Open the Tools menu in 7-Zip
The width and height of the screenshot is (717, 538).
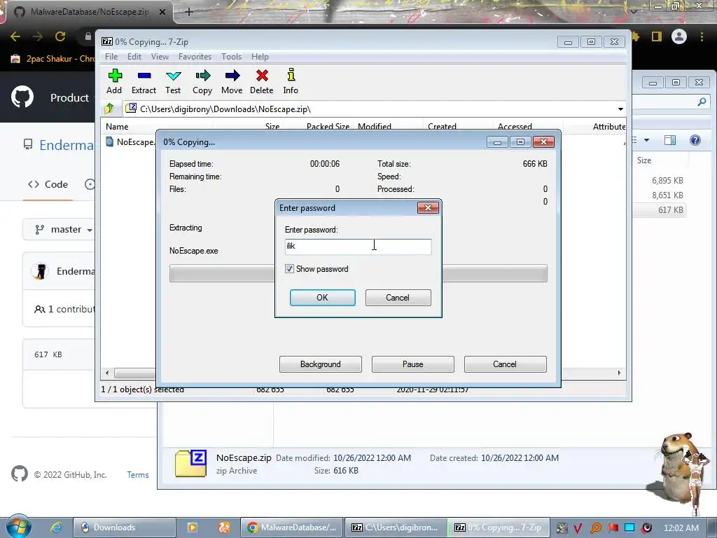231,57
